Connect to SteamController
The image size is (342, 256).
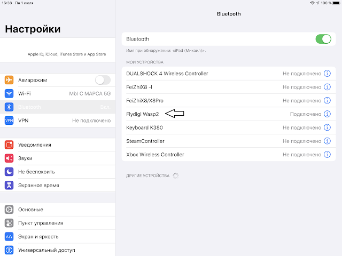click(229, 141)
